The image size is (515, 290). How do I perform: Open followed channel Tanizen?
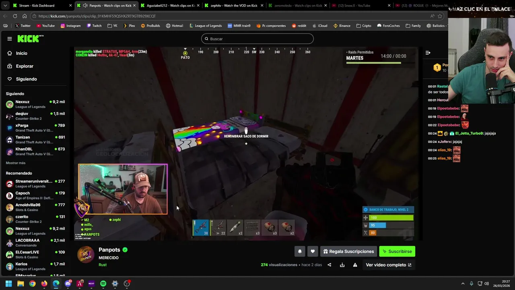click(35, 139)
